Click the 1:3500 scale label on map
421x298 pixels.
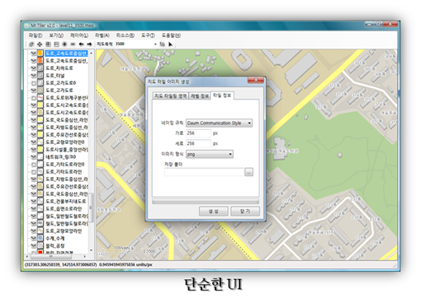pyautogui.click(x=149, y=251)
